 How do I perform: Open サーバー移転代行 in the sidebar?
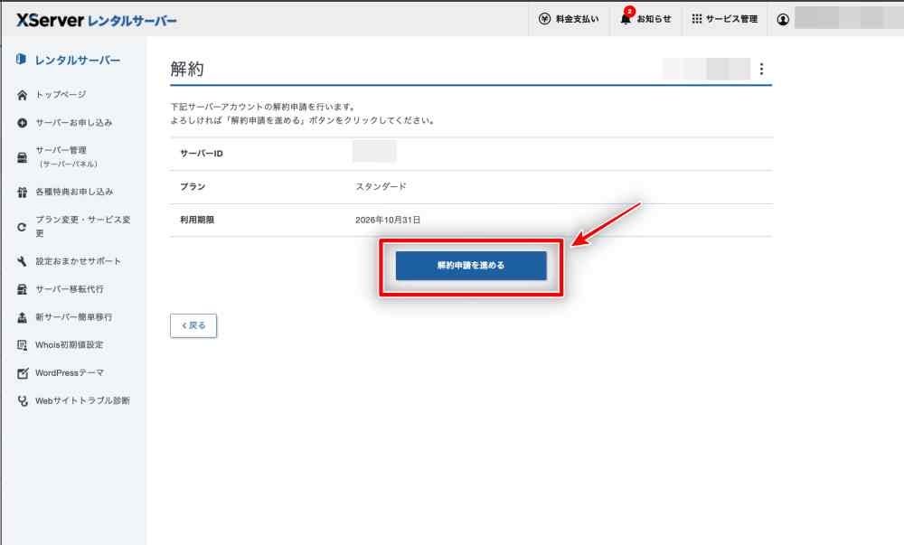(69, 289)
